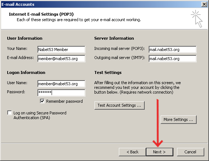Click into the E-mail Address field

tap(61, 59)
